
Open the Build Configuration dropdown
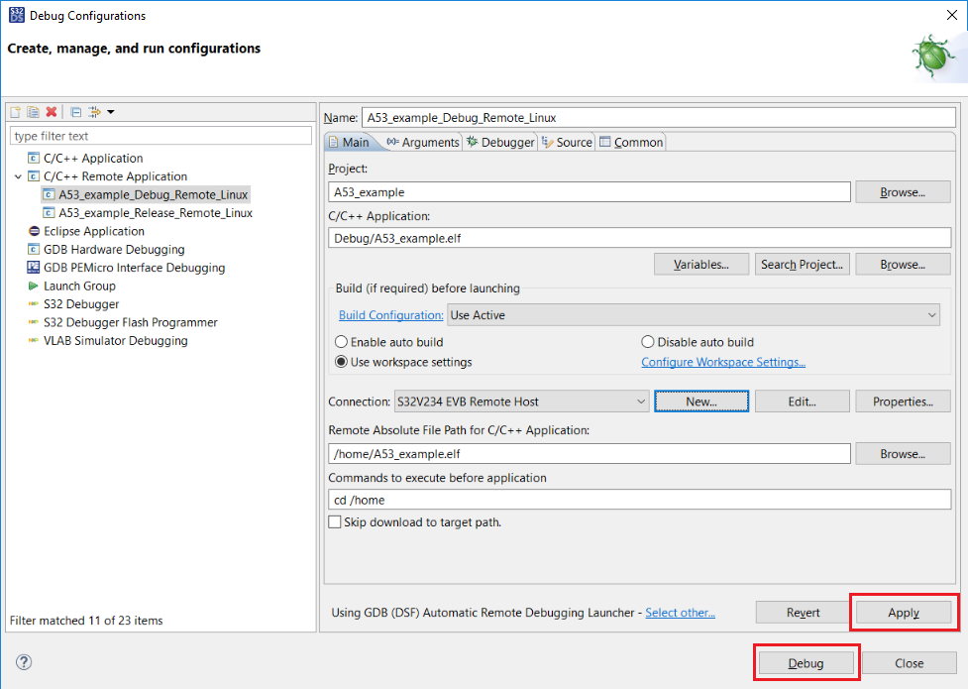[x=693, y=315]
